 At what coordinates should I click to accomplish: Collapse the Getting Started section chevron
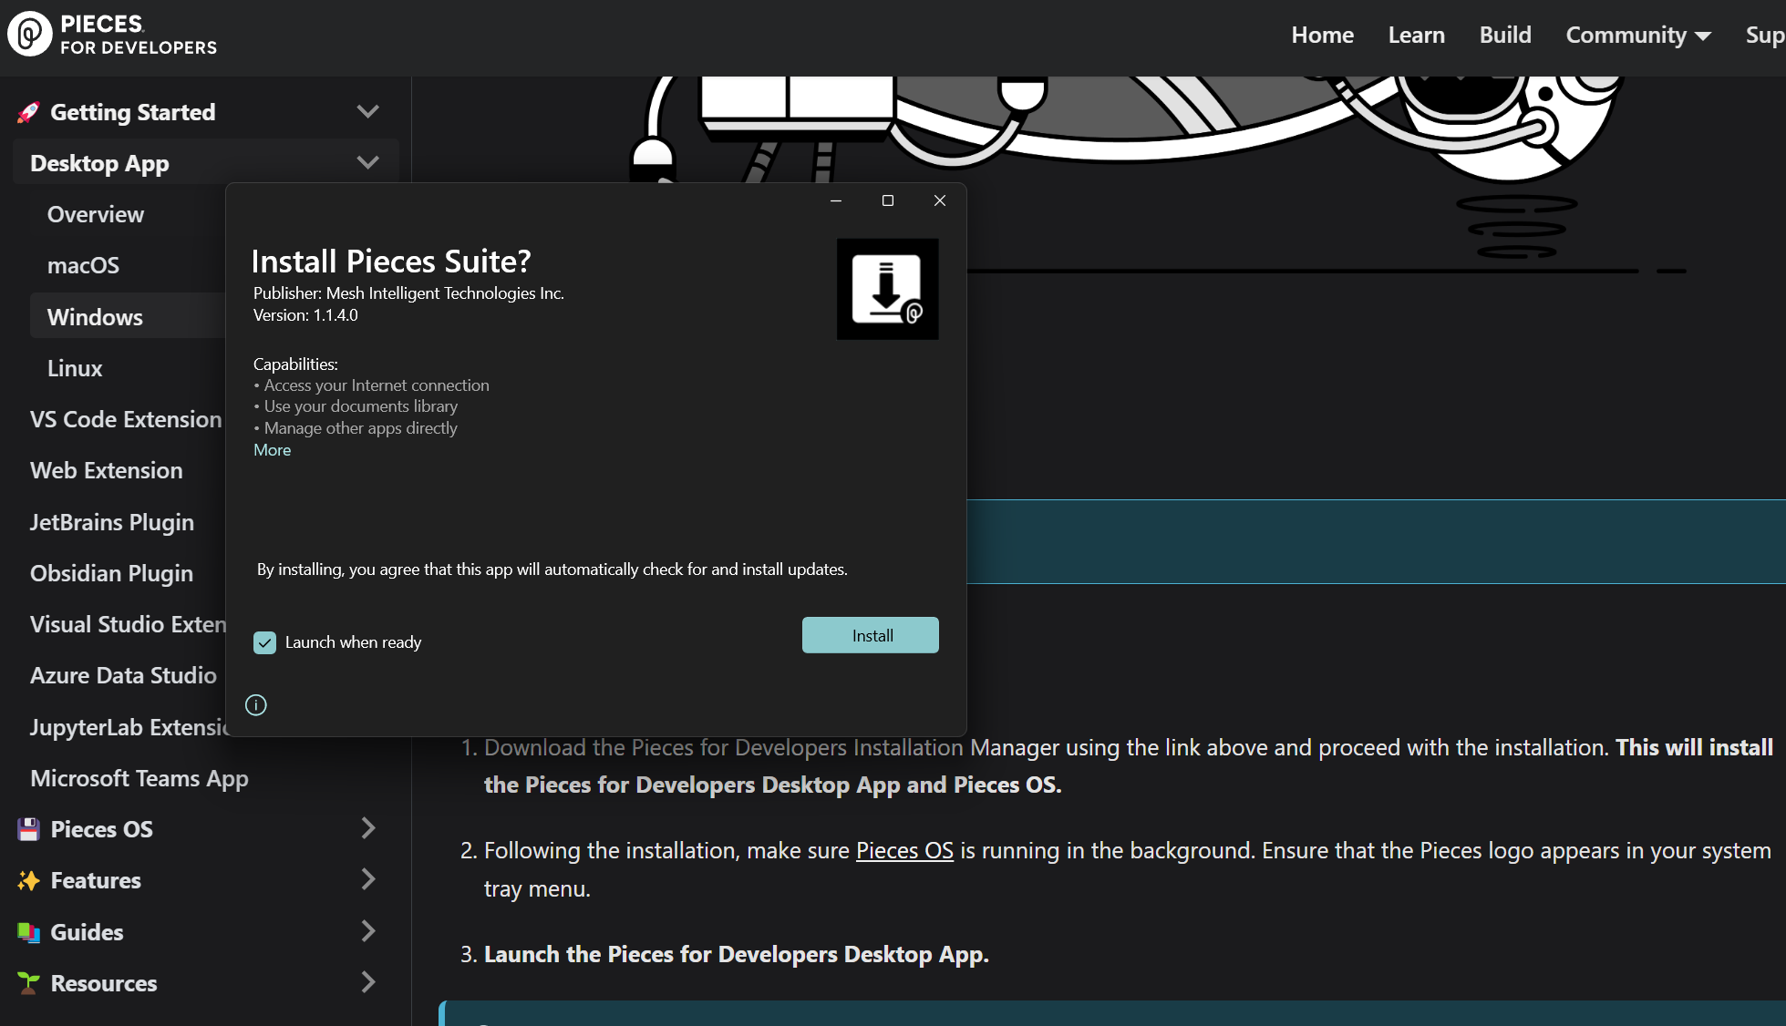[x=367, y=112]
